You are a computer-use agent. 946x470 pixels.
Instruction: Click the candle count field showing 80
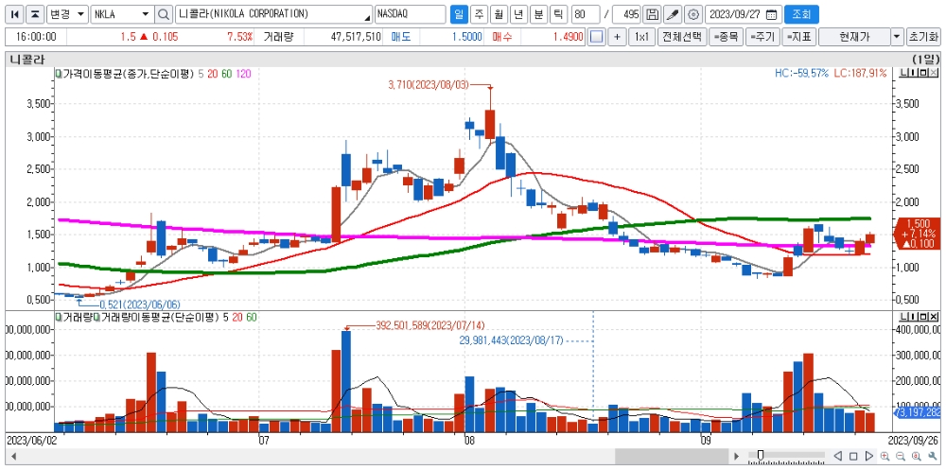pyautogui.click(x=586, y=14)
